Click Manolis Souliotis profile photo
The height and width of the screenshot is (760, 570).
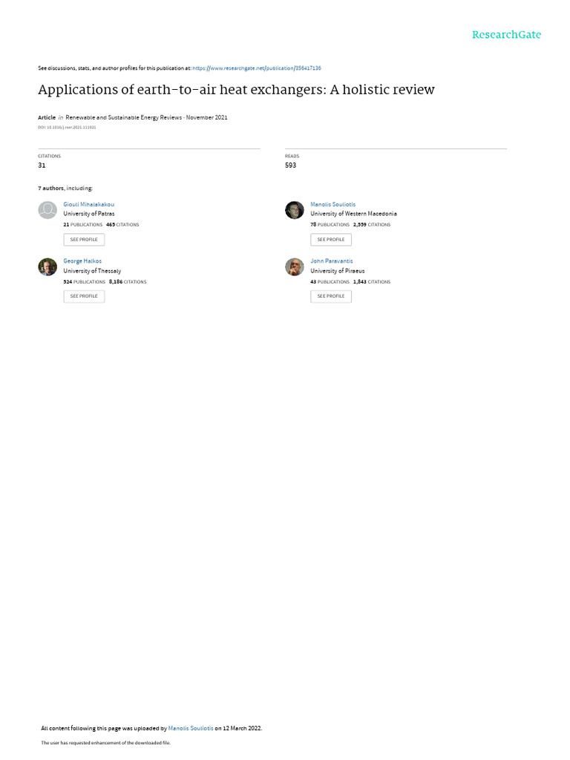click(x=294, y=210)
